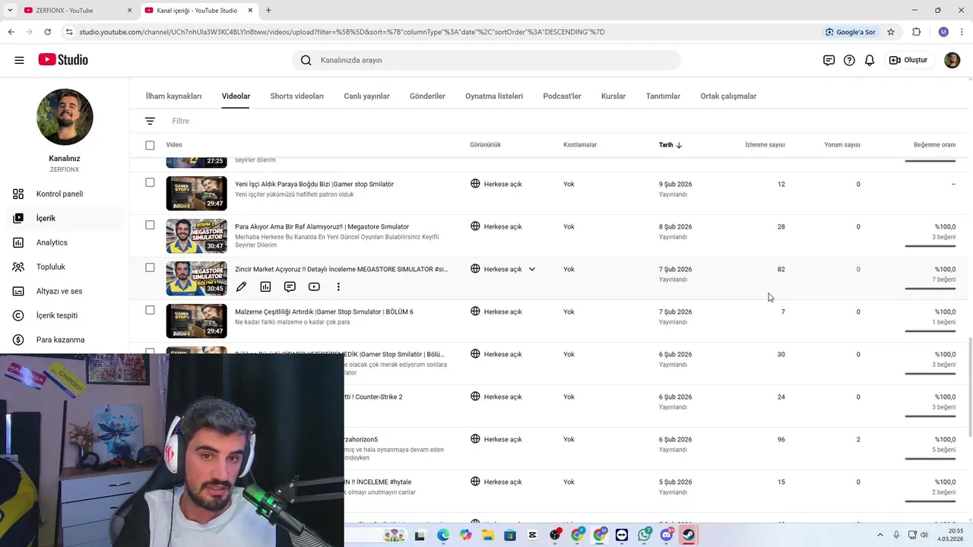The image size is (973, 547).
Task: Open Steam from the taskbar
Action: (x=688, y=535)
